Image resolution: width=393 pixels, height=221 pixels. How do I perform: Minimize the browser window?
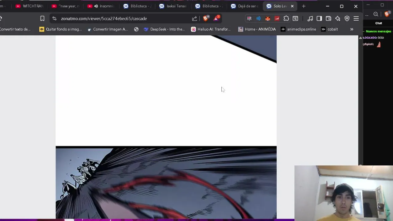[x=328, y=6]
